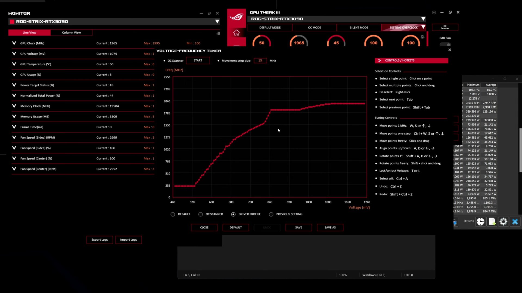522x293 pixels.
Task: Click the Export Logs button
Action: pos(99,240)
